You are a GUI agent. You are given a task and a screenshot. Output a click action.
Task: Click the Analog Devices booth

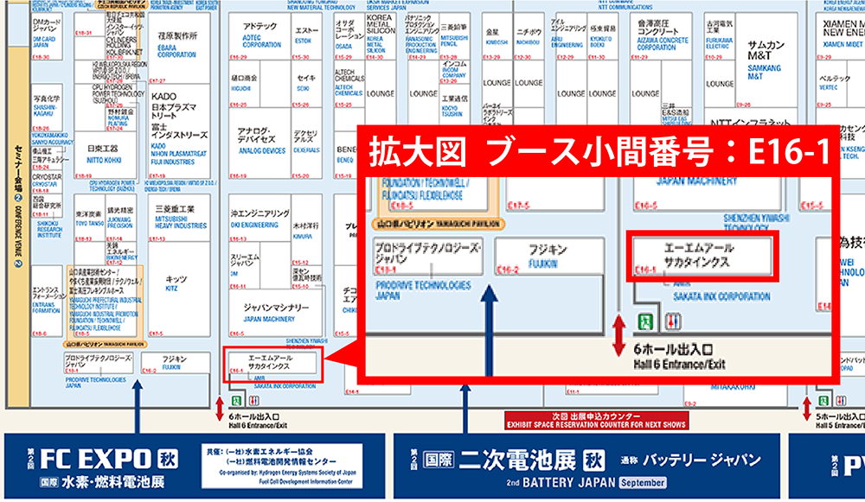click(x=259, y=143)
